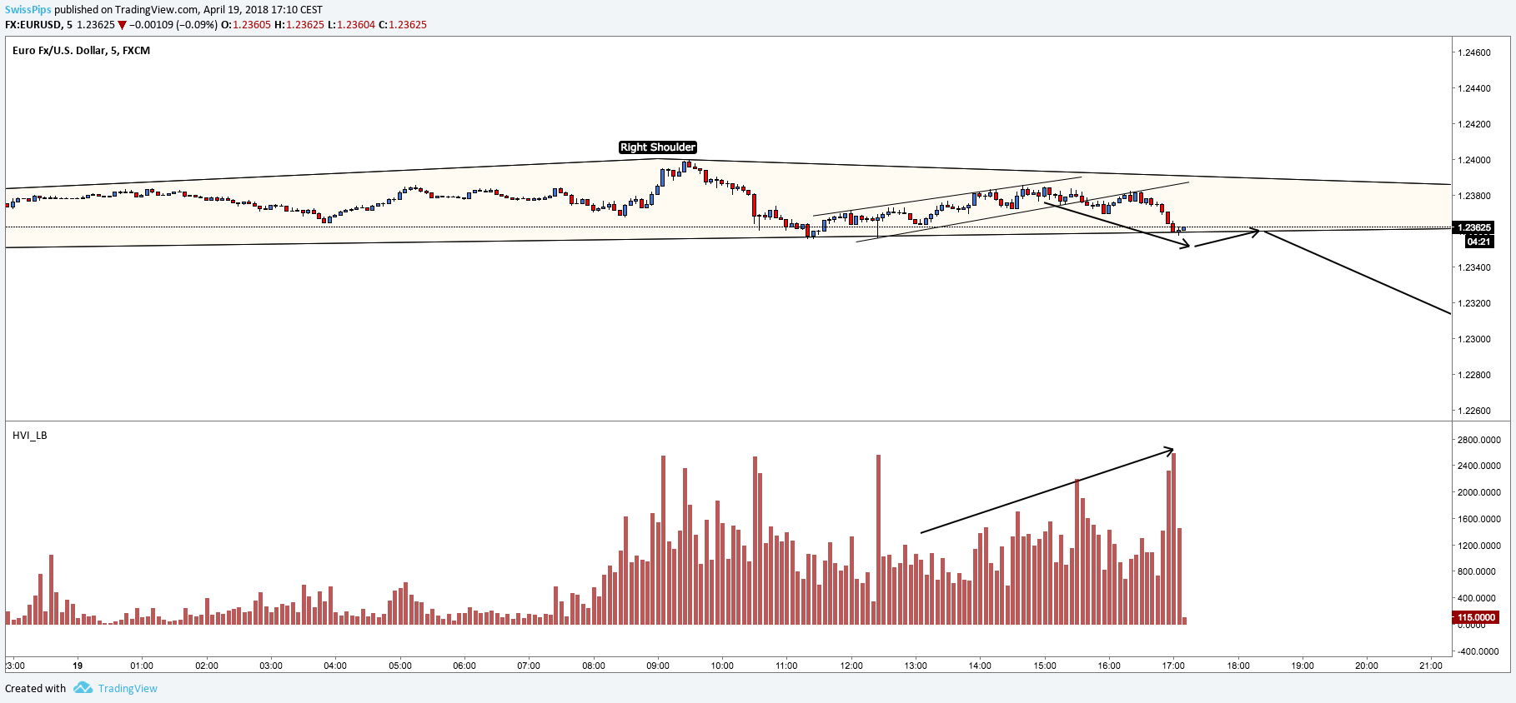
Task: Click the 16:00 time axis label
Action: point(1109,666)
